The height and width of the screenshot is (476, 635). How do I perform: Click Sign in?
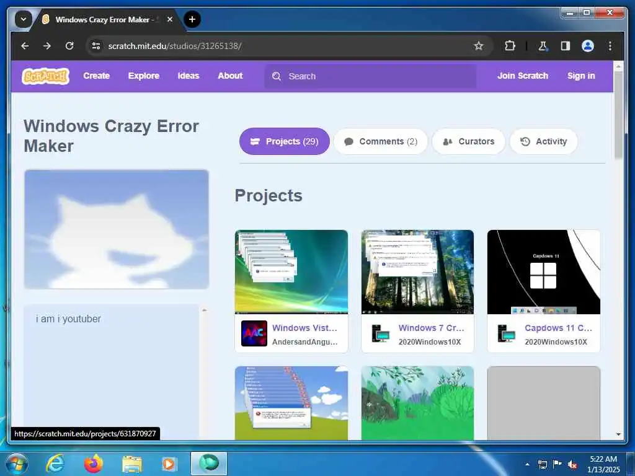click(581, 76)
